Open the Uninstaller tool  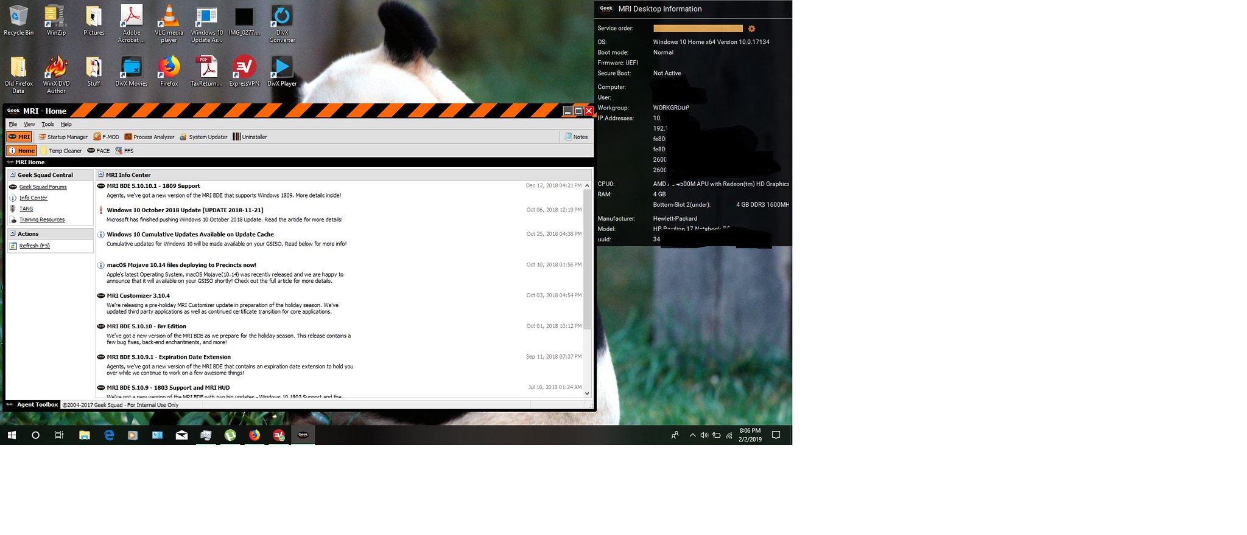pyautogui.click(x=250, y=137)
